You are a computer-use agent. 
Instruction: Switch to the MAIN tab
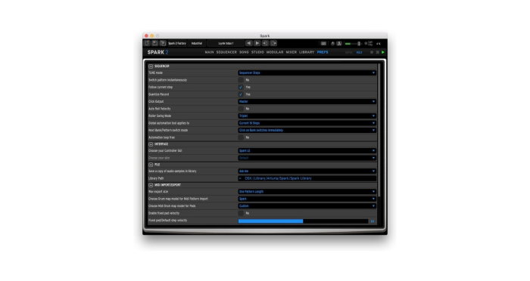point(209,52)
